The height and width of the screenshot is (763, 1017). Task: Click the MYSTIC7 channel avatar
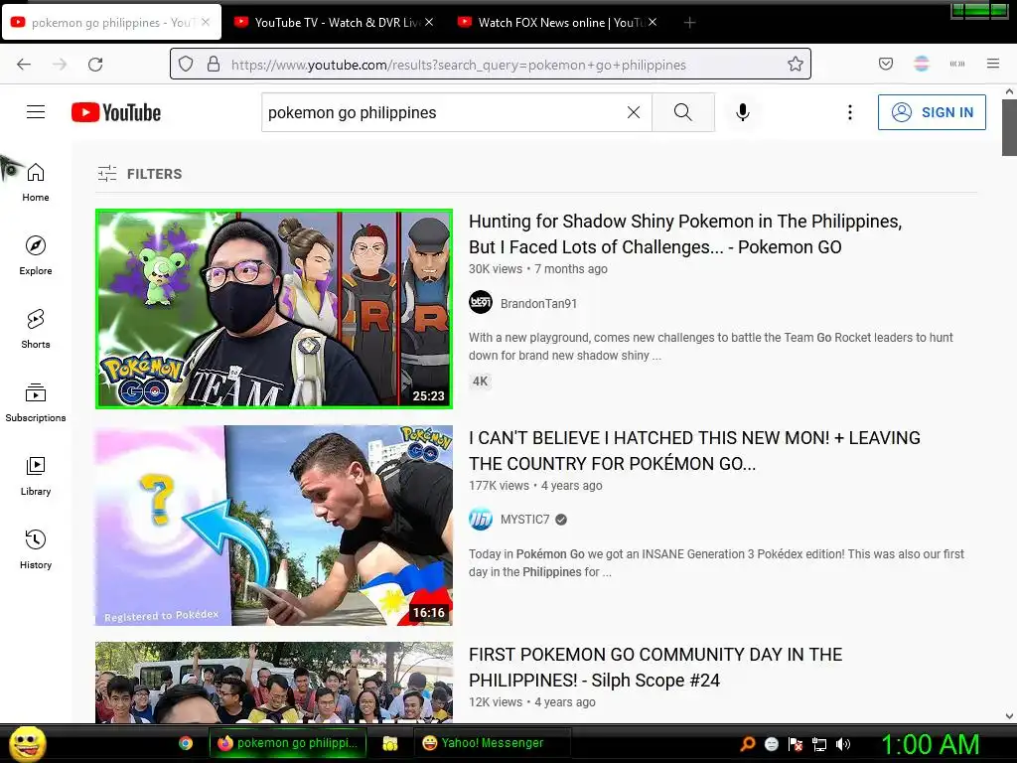coord(481,519)
